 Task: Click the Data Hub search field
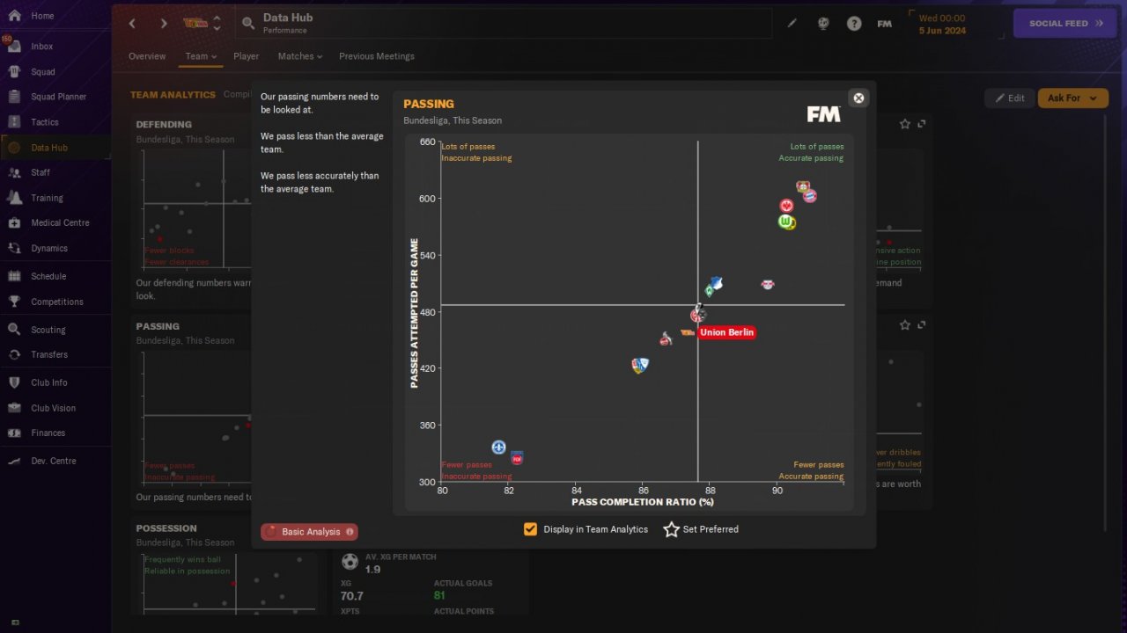coord(503,24)
